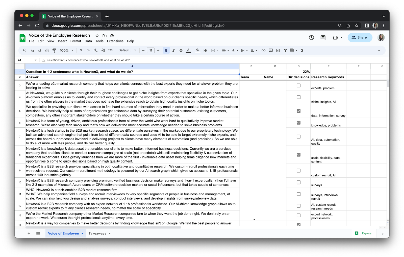This screenshot has width=404, height=257.
Task: Uncheck Biz decisions box for 'knowledge, problems' row
Action: click(x=298, y=123)
